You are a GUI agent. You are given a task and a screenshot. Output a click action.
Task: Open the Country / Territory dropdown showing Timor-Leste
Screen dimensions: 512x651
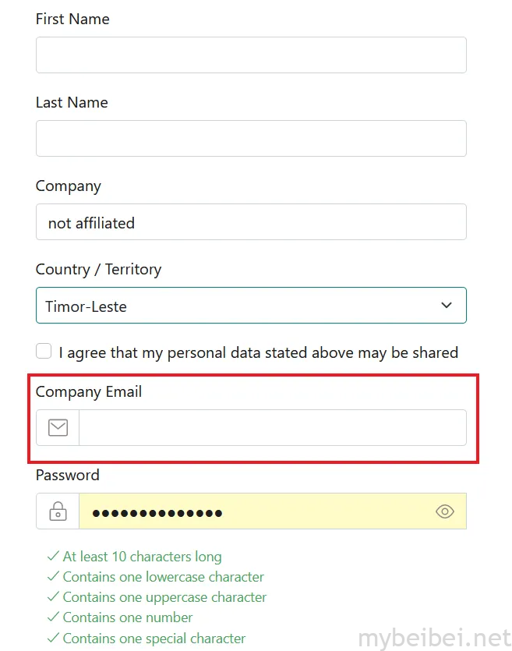pyautogui.click(x=242, y=306)
